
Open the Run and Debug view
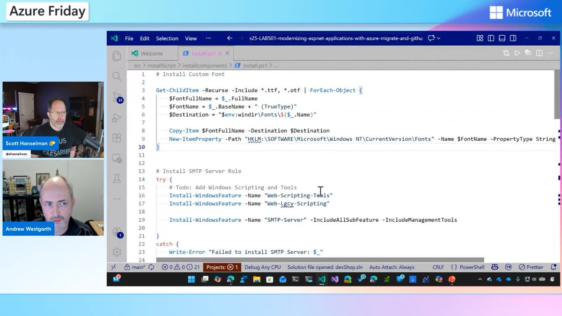tap(117, 118)
